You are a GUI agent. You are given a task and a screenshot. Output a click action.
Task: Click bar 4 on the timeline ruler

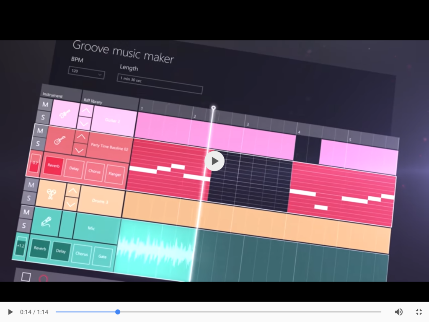coord(299,132)
